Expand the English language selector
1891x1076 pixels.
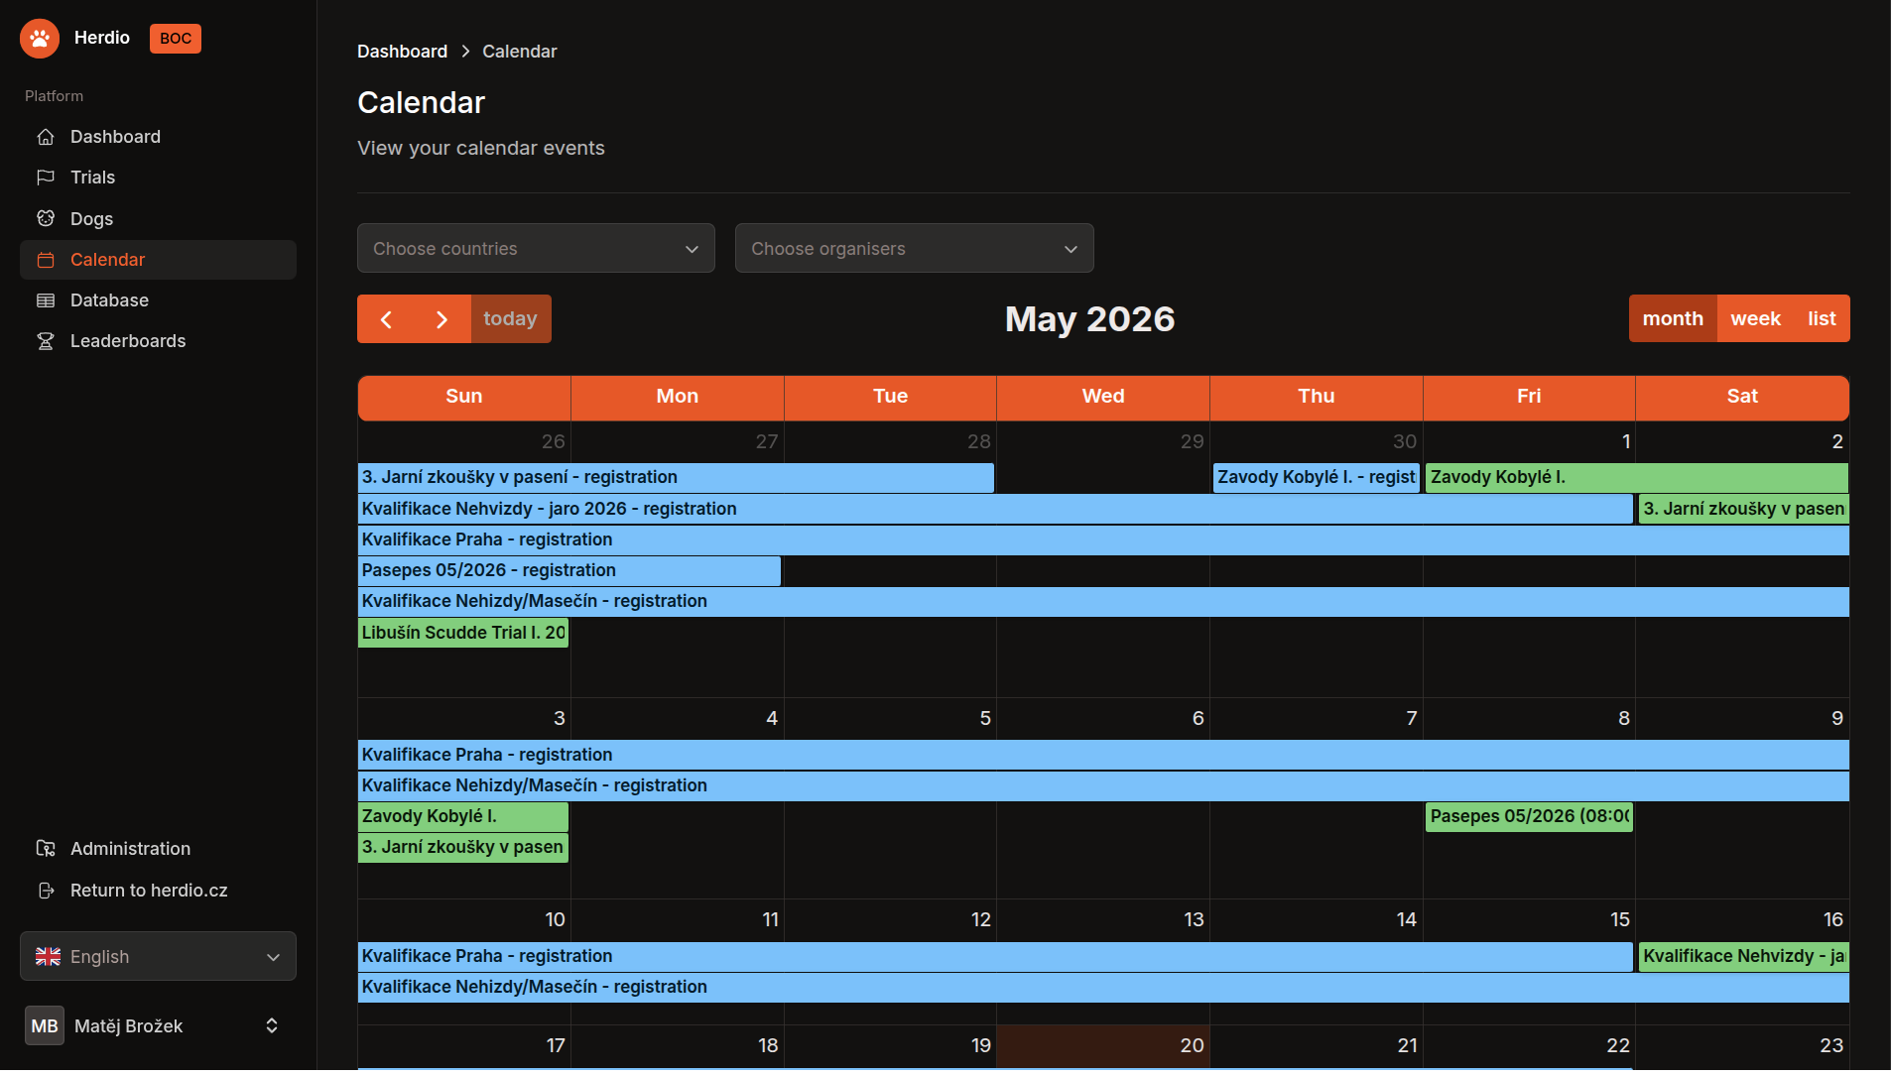[158, 957]
